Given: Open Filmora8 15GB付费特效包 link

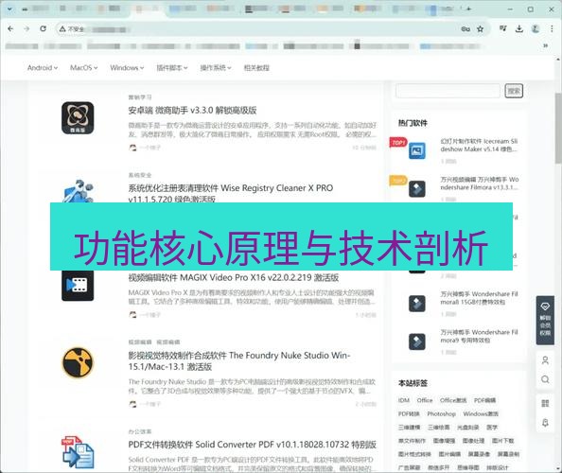Looking at the screenshot, I should 479,298.
